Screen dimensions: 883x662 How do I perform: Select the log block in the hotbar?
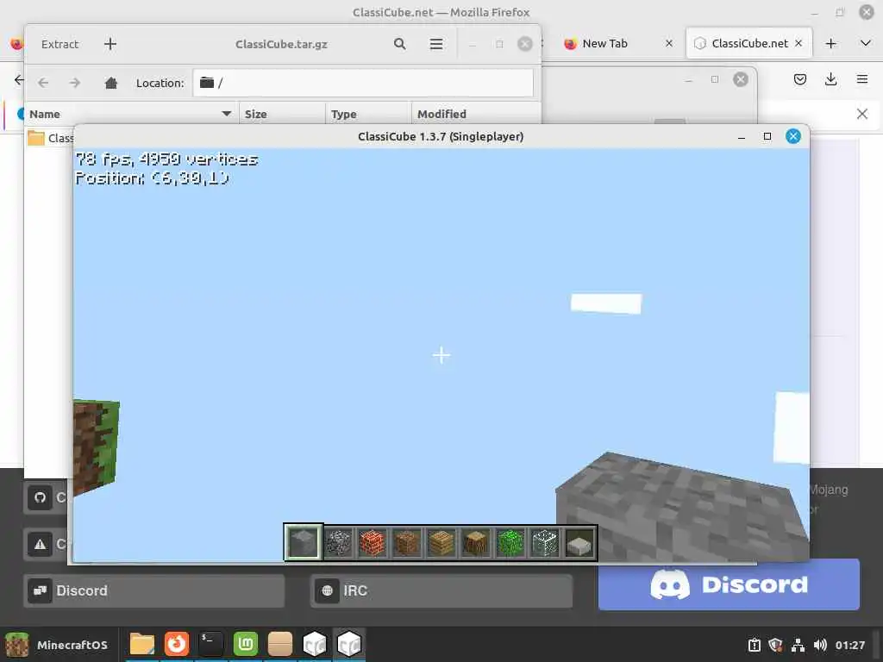pyautogui.click(x=476, y=543)
